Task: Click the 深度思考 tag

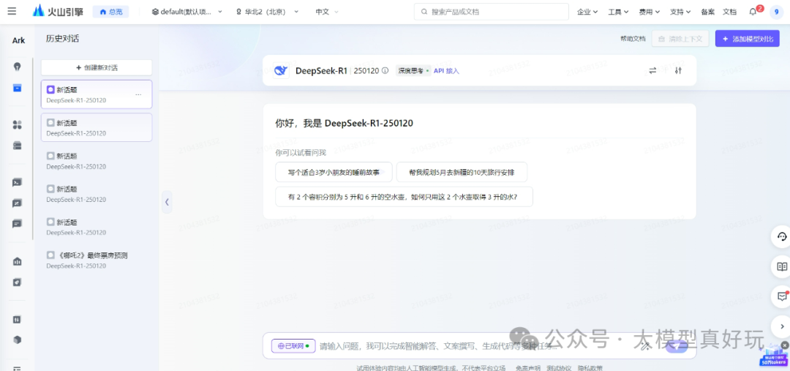Action: (x=412, y=71)
